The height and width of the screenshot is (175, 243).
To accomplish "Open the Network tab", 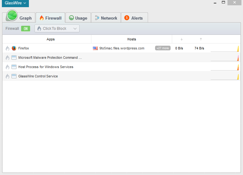I will [x=106, y=18].
